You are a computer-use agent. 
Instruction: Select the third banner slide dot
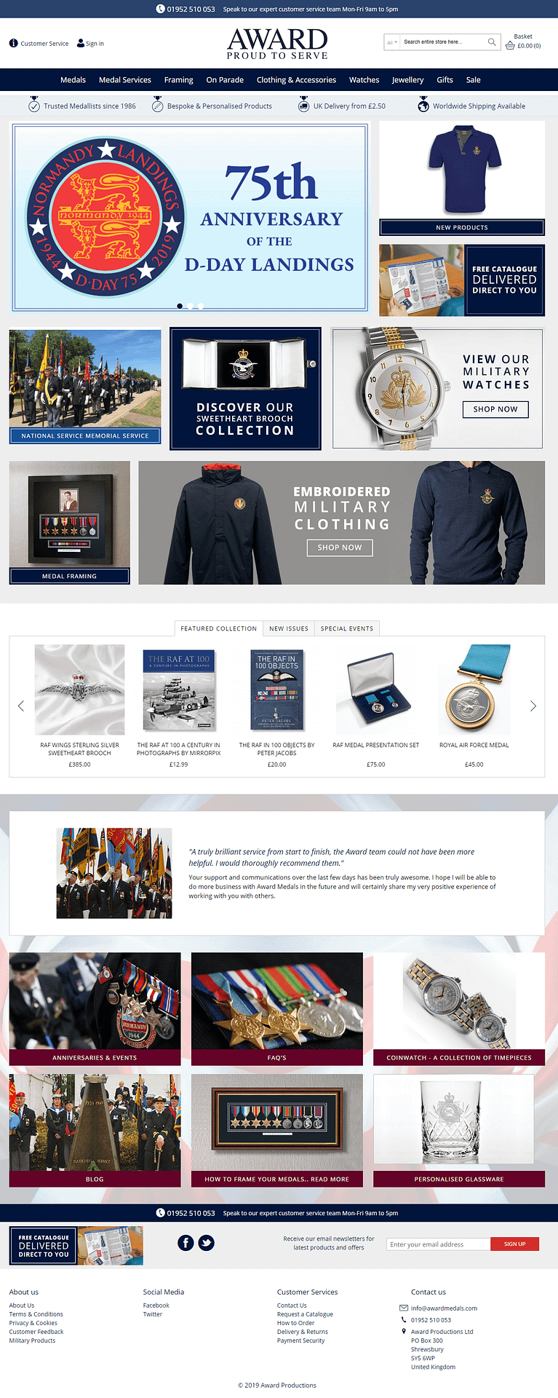point(201,306)
